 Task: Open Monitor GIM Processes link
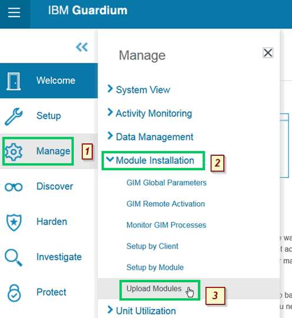[166, 225]
